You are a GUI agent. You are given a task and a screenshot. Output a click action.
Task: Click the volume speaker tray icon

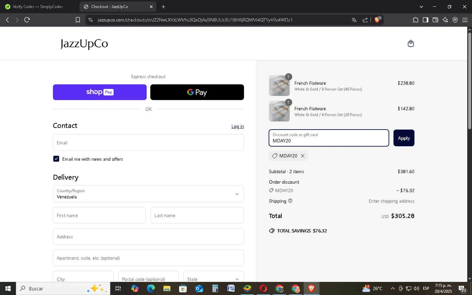[416, 288]
